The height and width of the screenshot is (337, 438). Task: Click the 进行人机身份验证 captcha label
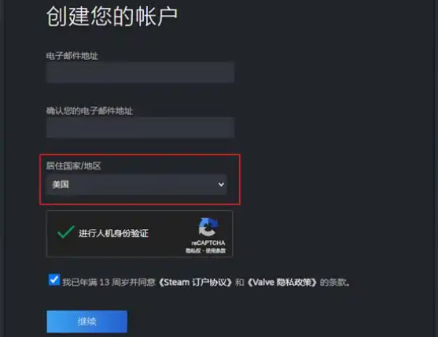tap(113, 233)
